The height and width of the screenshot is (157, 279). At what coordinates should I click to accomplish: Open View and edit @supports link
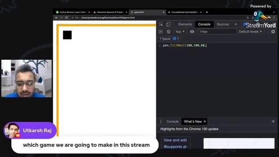pos(175,143)
